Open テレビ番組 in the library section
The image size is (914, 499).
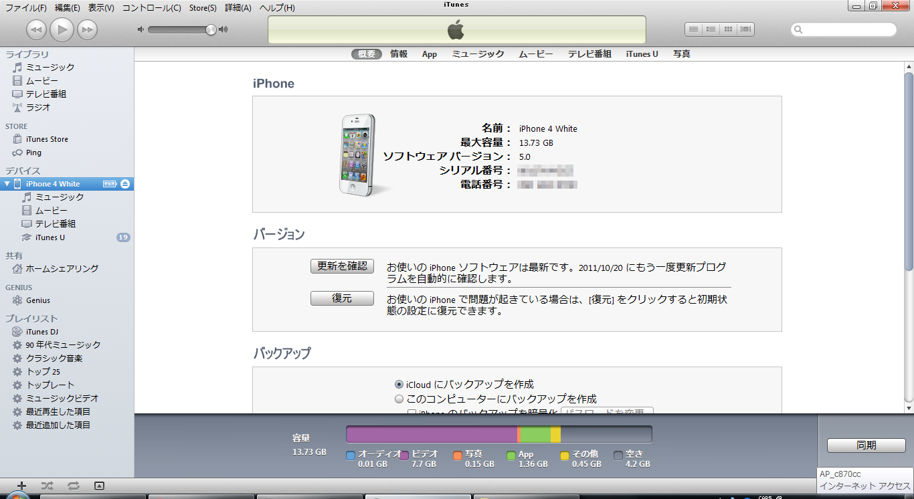[45, 94]
